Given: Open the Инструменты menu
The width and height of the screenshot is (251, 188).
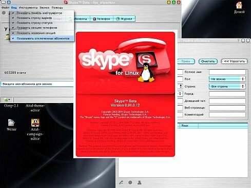Looking at the screenshot, I should 28,8.
